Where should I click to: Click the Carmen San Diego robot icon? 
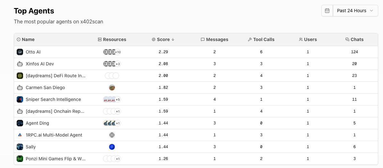[x=20, y=88]
